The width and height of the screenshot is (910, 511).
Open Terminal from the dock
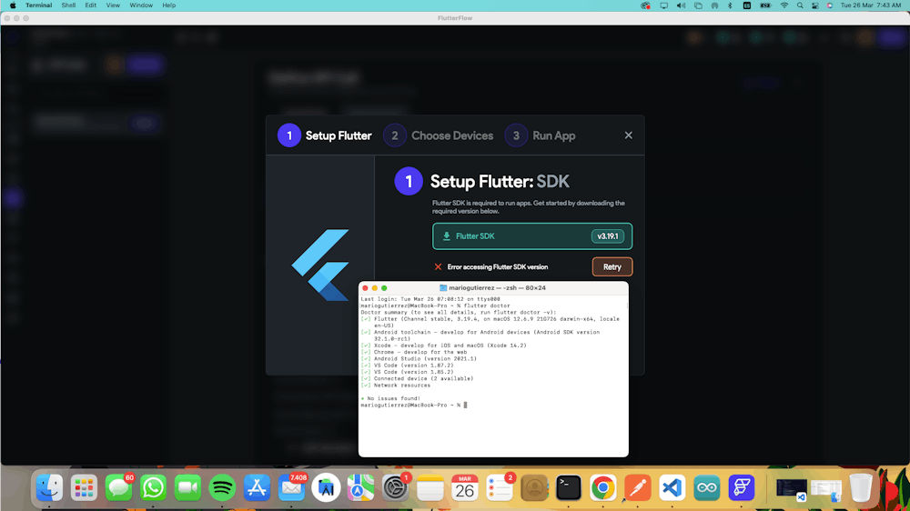click(568, 487)
